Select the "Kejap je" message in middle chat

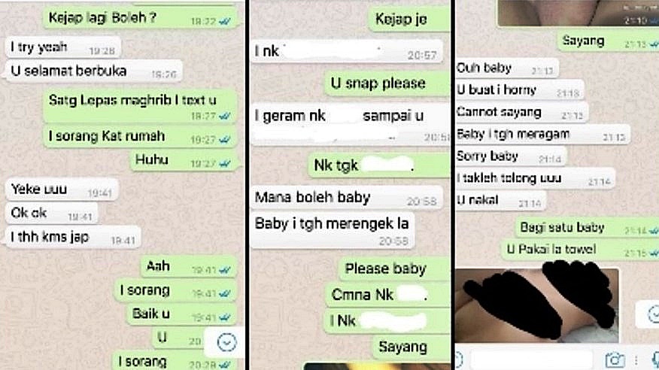point(409,20)
